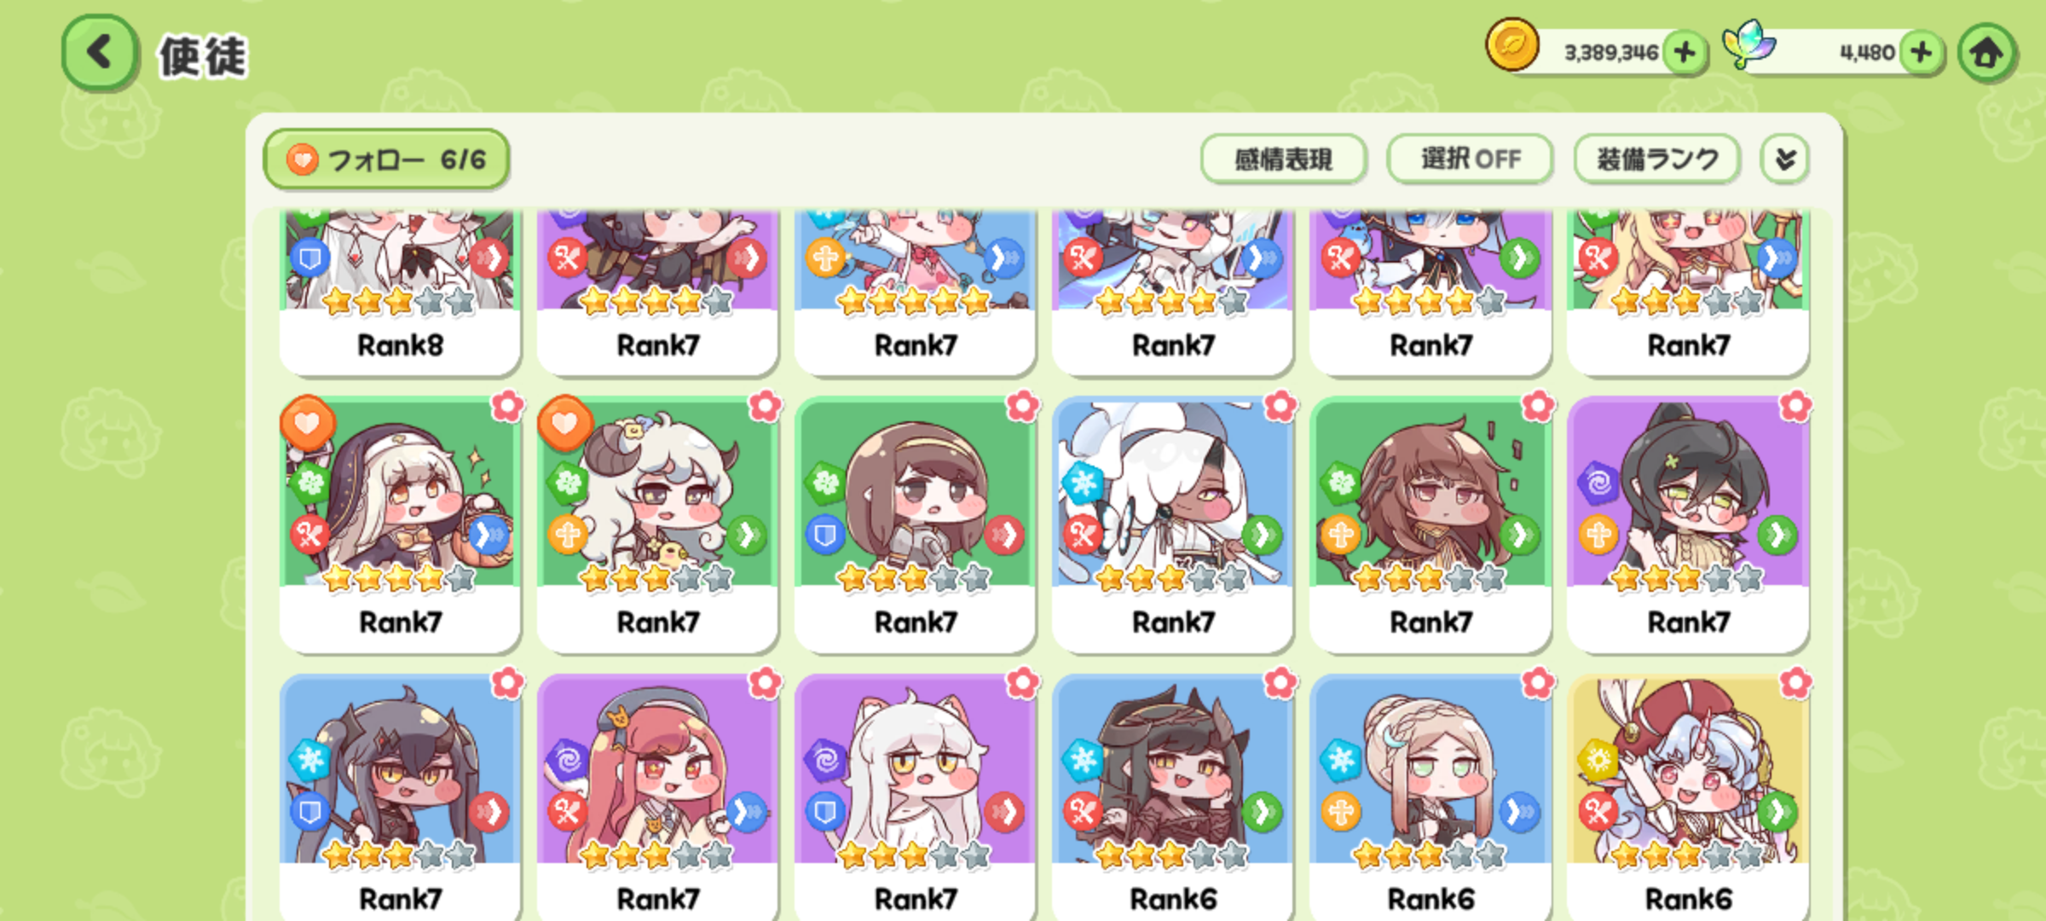Click the gold coin currency icon
The image size is (2046, 921).
pos(1512,45)
